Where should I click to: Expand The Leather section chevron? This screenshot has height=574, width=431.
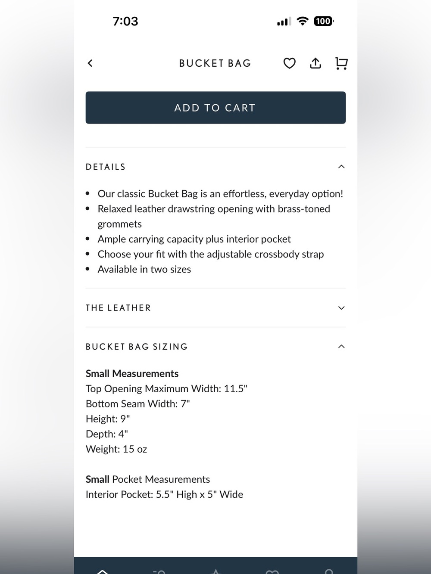[341, 308]
